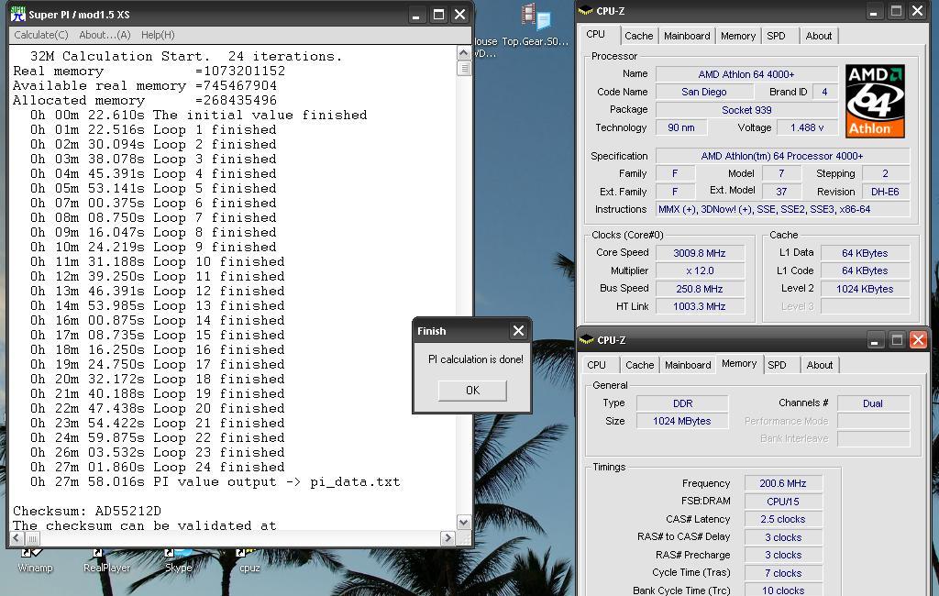This screenshot has width=939, height=596.
Task: Click the memory Type value DDR
Action: [x=682, y=403]
